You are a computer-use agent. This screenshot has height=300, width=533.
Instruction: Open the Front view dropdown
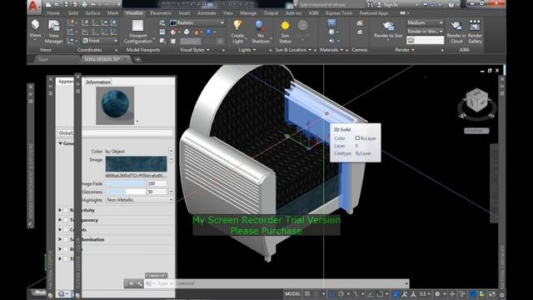[x=100, y=41]
